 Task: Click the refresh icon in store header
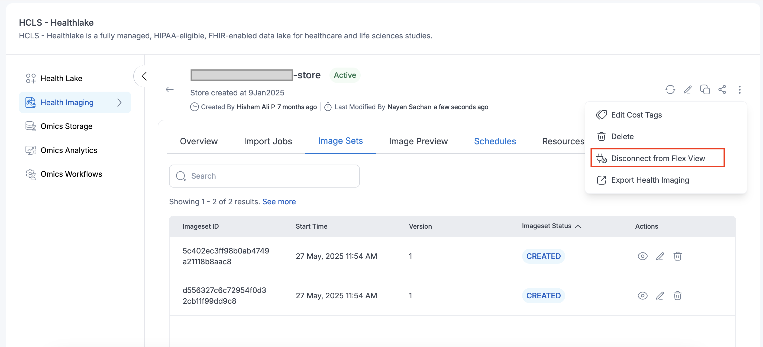(670, 89)
